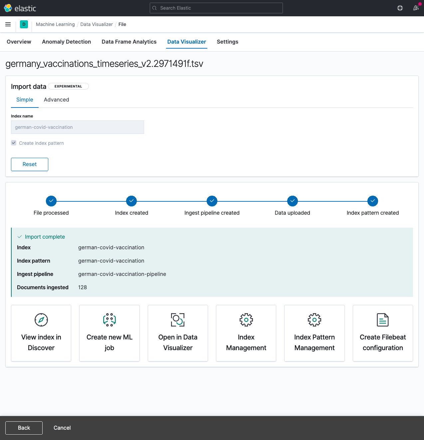The width and height of the screenshot is (424, 440).
Task: Click the Machine Learning breadcrumb link
Action: pyautogui.click(x=55, y=24)
